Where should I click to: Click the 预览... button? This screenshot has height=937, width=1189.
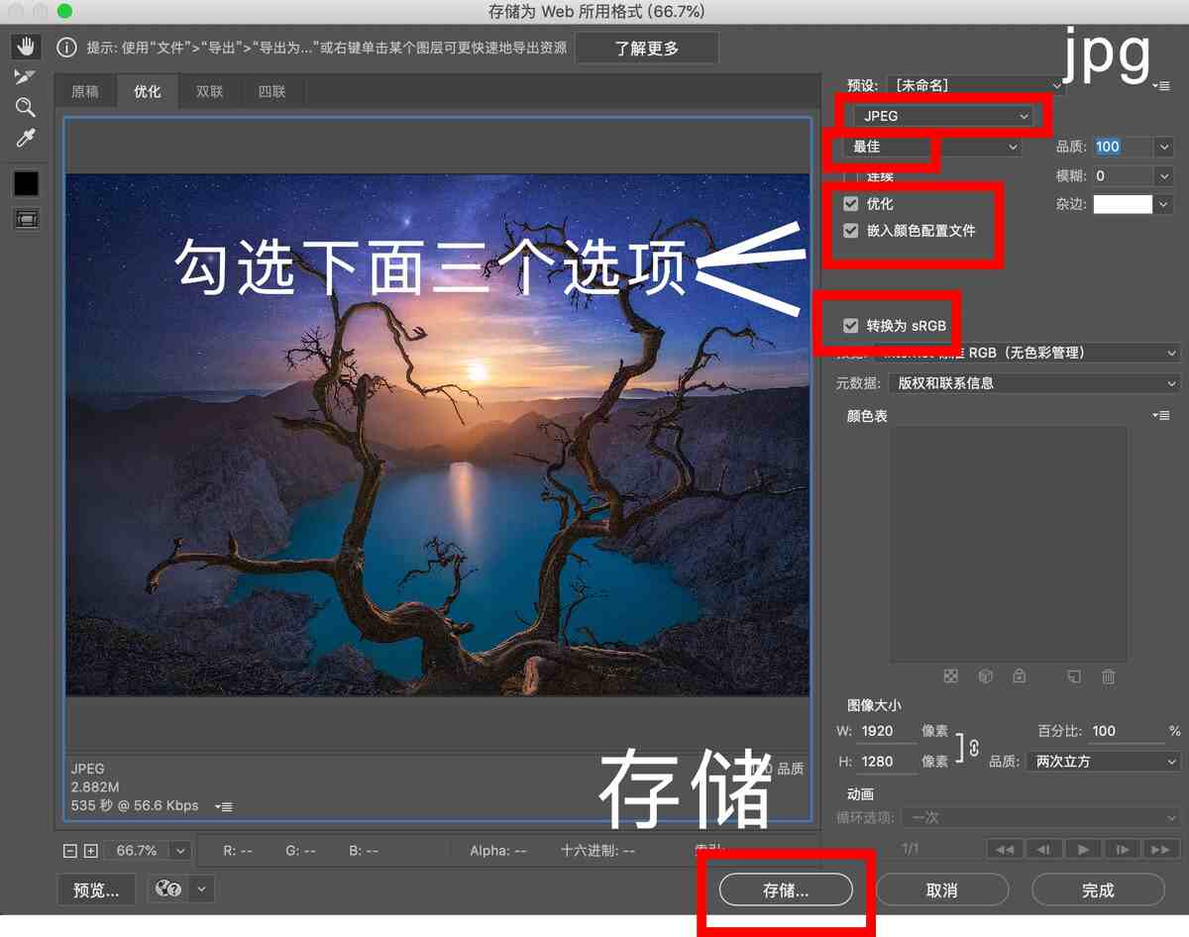(96, 889)
